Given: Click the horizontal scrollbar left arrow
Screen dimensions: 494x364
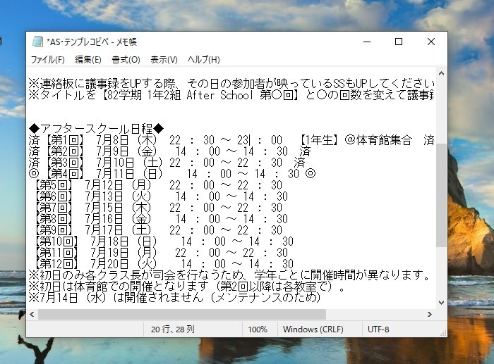Looking at the screenshot, I should [32, 314].
